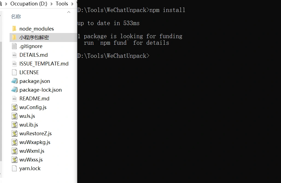The height and width of the screenshot is (183, 281).
Task: Select the ISSUE_TEMPLATE.md file
Action: coord(44,64)
